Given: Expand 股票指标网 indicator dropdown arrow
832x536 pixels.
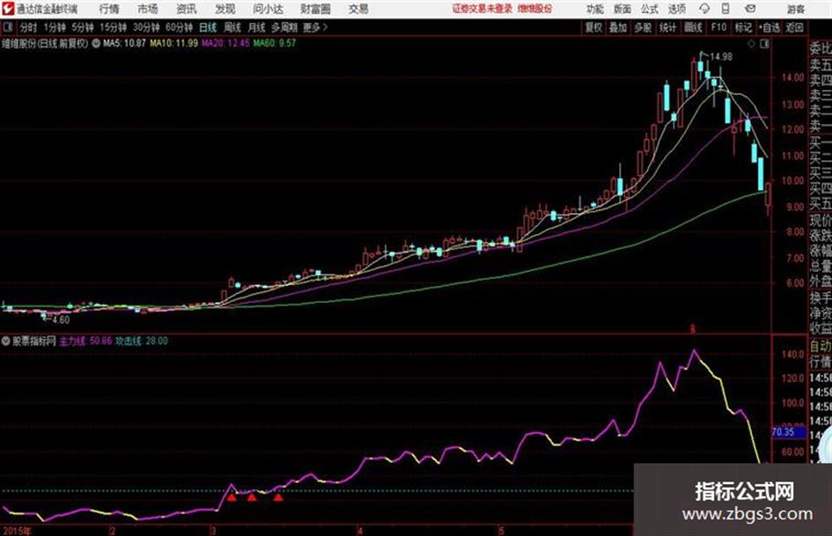Looking at the screenshot, I should coord(6,341).
